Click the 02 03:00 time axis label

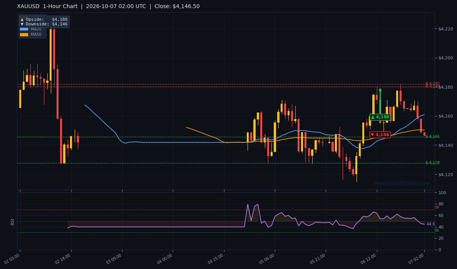click(x=12, y=259)
